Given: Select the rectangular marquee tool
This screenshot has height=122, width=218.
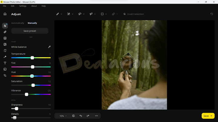Looking at the screenshot, I should coord(102,14).
